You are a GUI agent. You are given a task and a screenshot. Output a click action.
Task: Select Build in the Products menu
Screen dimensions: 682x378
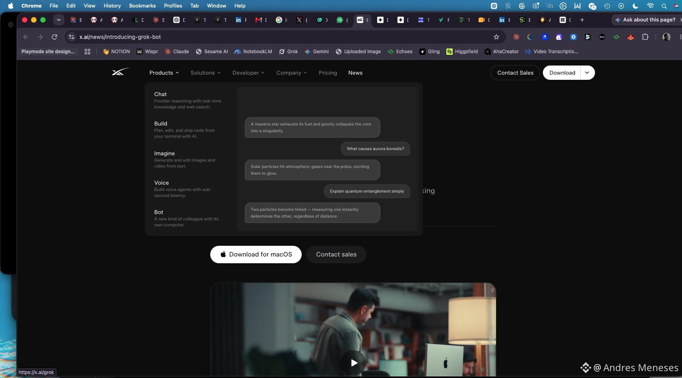tap(188, 129)
